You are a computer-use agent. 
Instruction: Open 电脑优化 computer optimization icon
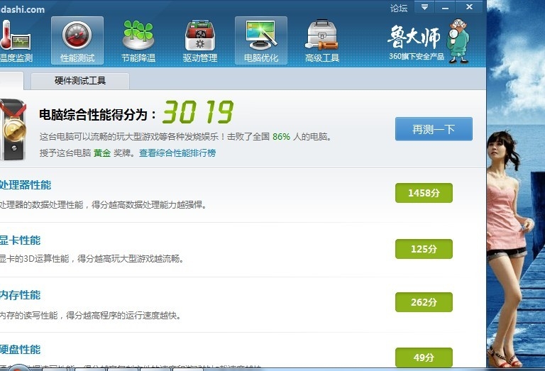[260, 40]
